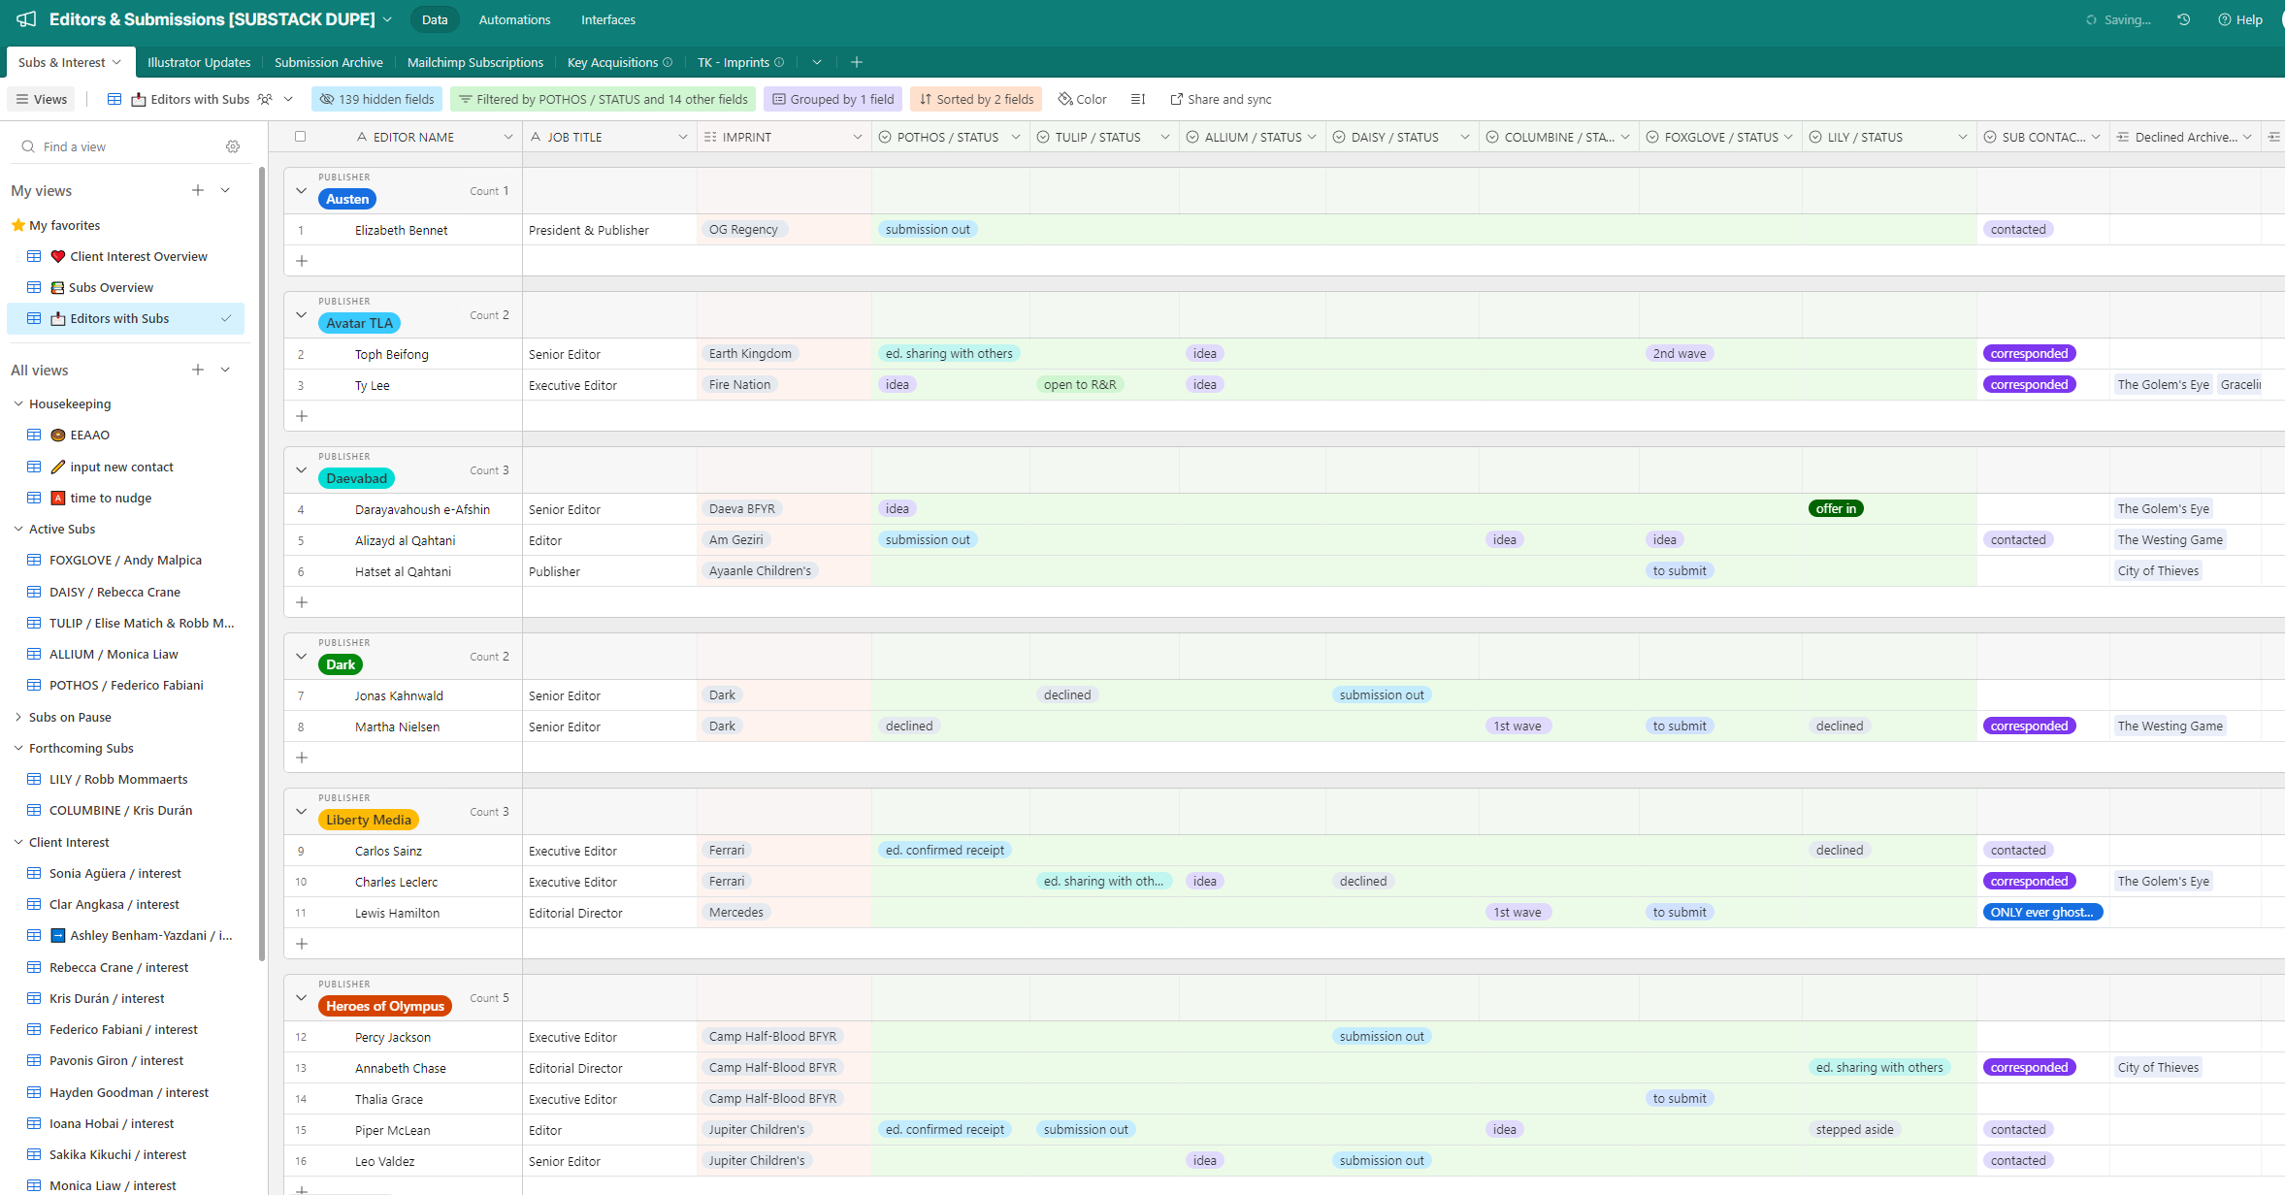Image resolution: width=2285 pixels, height=1195 pixels.
Task: Open the IMPRINT field dropdown
Action: click(x=858, y=137)
